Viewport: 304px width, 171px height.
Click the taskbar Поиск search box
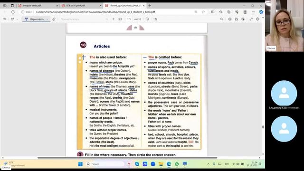click(105, 164)
